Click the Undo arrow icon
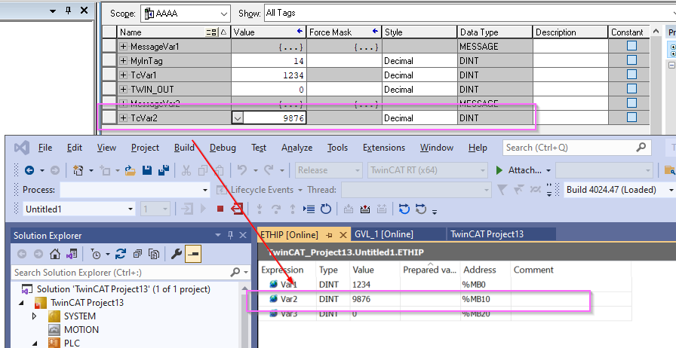676x348 pixels. pyautogui.click(x=242, y=170)
